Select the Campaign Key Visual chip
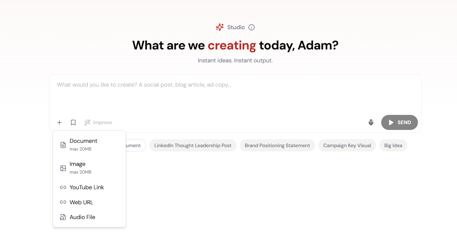 [347, 146]
